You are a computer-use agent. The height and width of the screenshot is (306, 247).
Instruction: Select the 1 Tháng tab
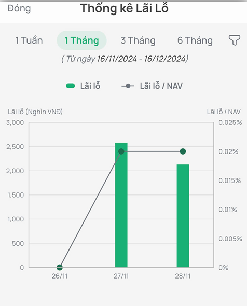81,40
